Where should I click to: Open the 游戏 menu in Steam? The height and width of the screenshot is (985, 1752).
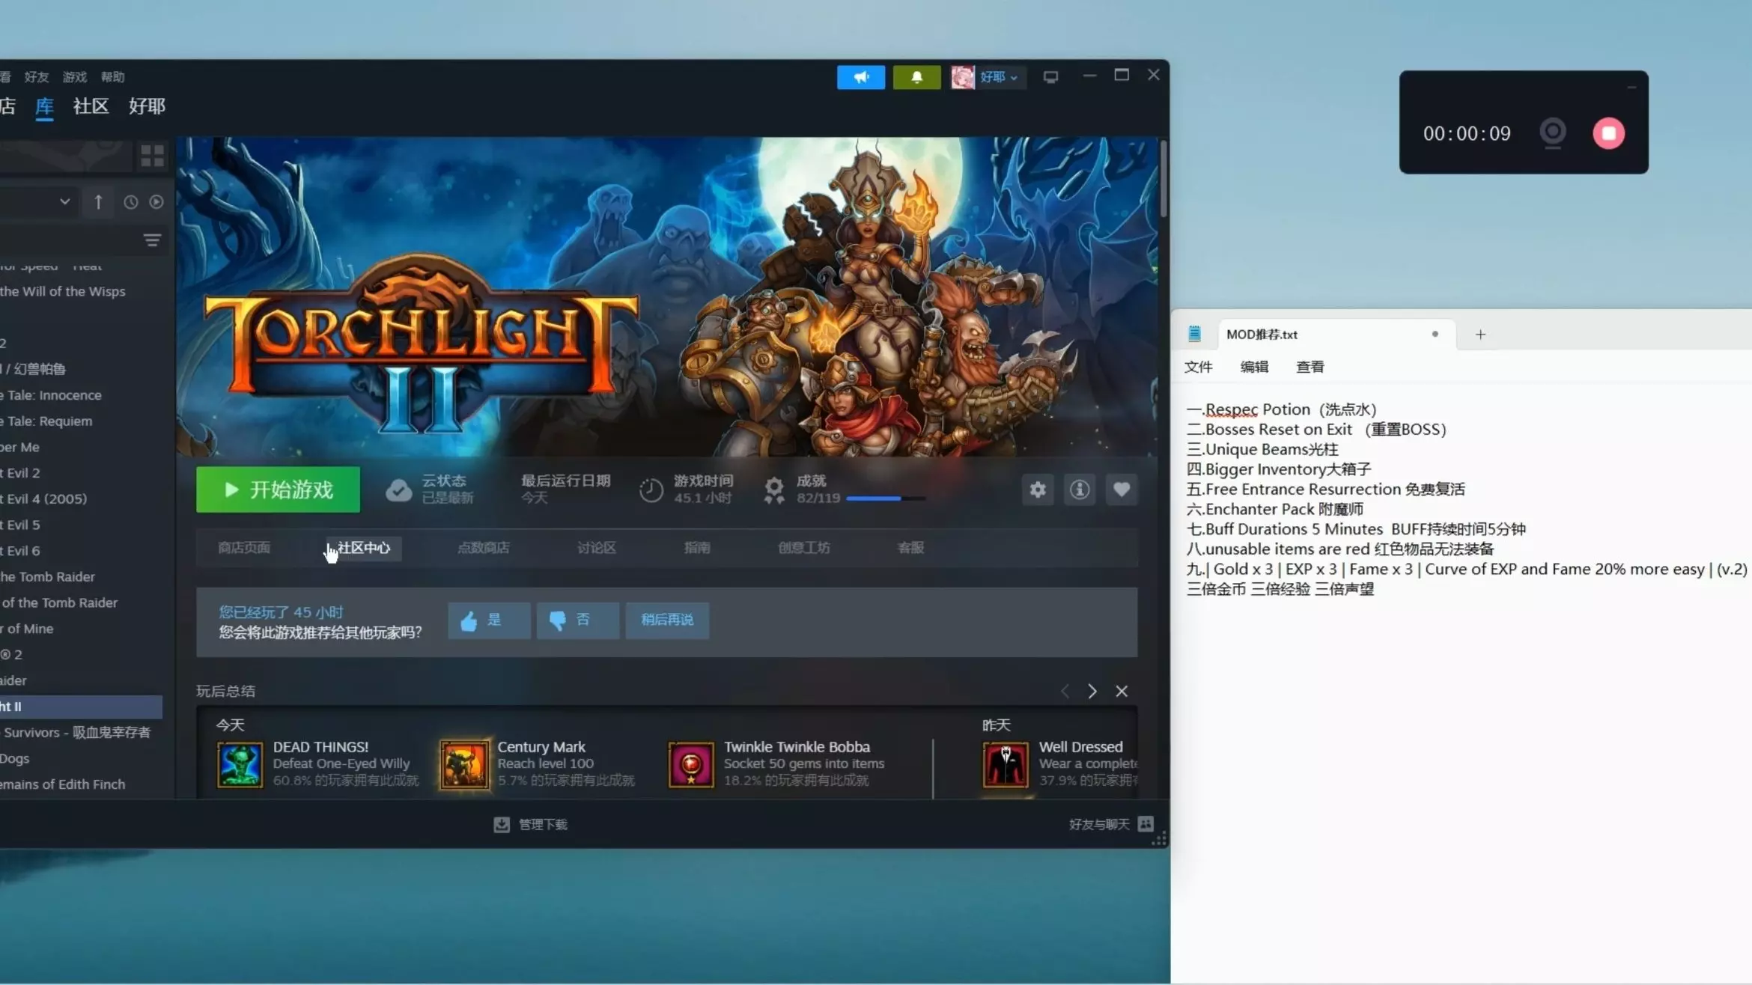pos(75,77)
